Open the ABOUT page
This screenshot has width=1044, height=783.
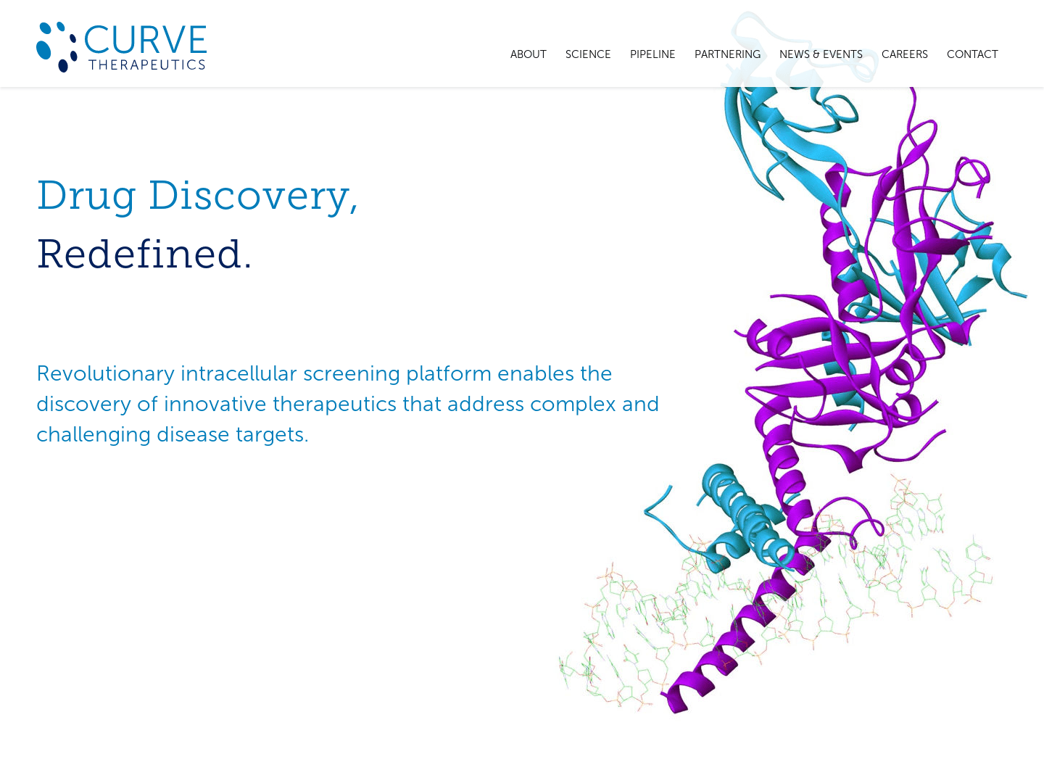(528, 54)
